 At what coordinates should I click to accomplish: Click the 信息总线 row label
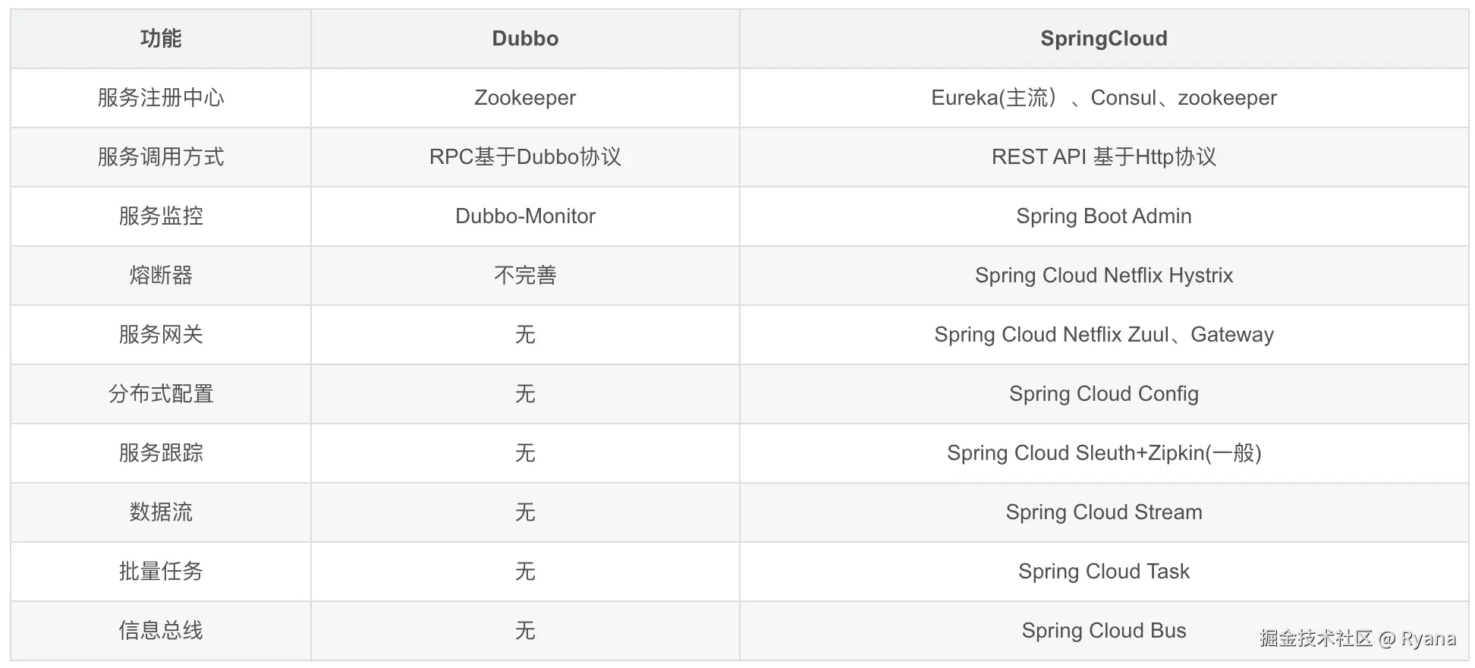(161, 631)
